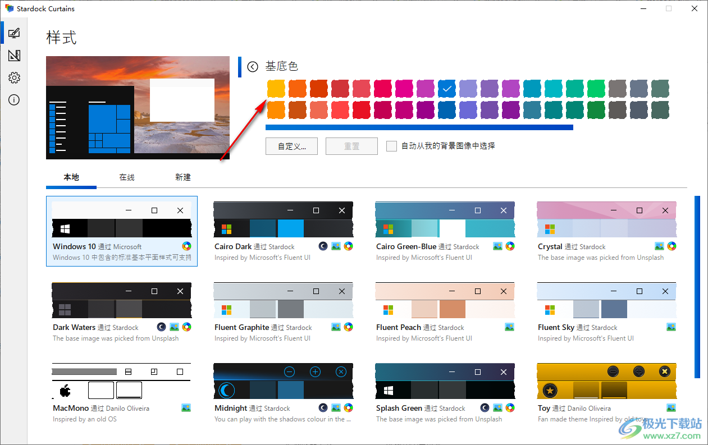
Task: Select the Windows 10 style thumbnail
Action: coord(121,219)
